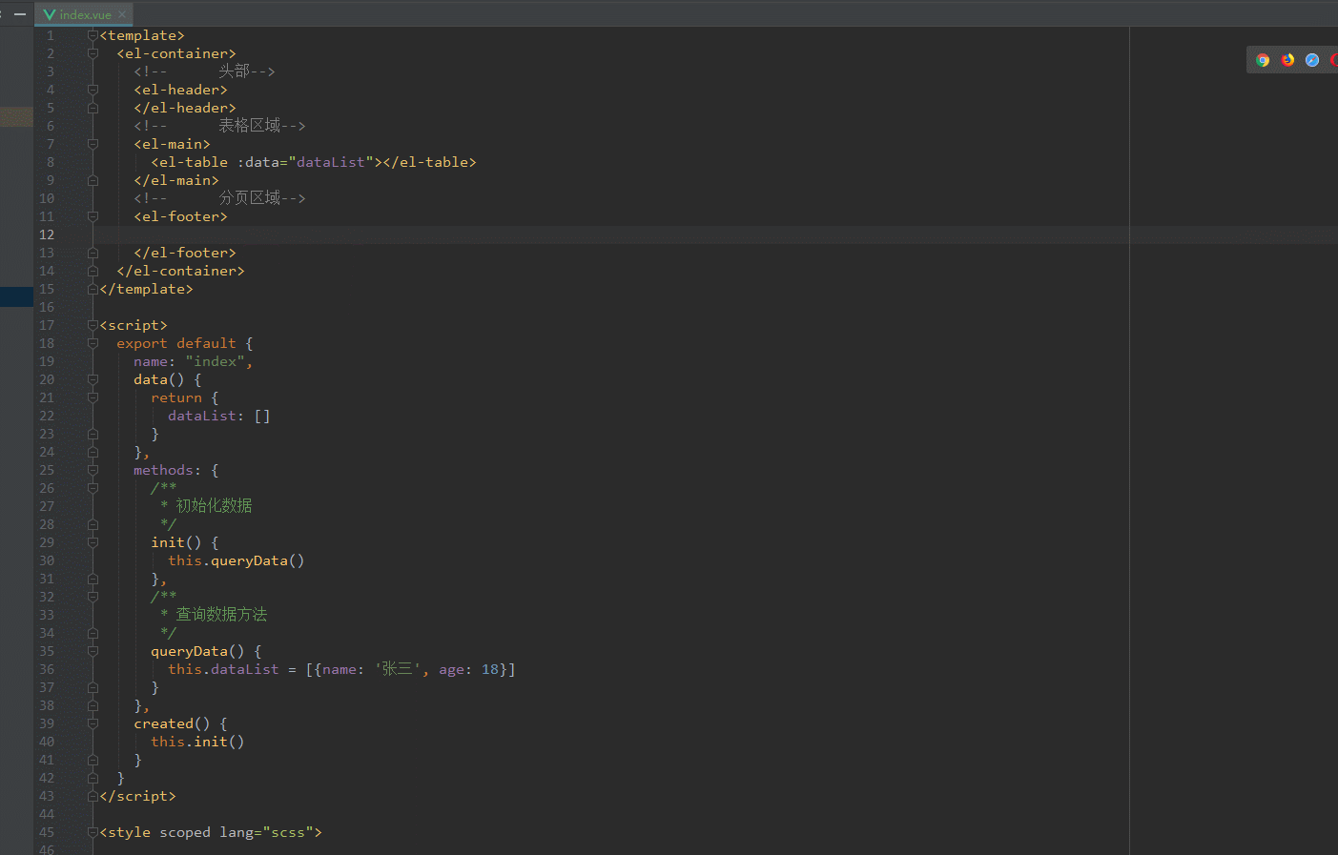Click the lang="scss" attribute in style tag
1338x855 pixels.
click(266, 832)
